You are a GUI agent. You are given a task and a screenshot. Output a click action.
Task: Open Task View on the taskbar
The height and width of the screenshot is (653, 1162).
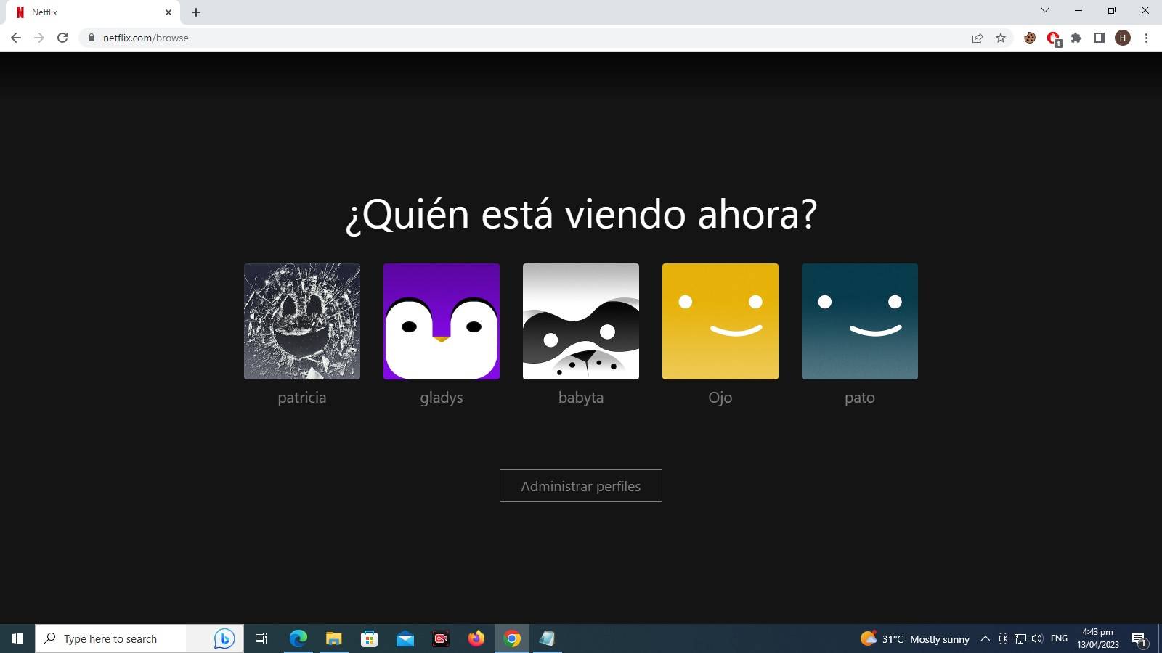tap(261, 638)
